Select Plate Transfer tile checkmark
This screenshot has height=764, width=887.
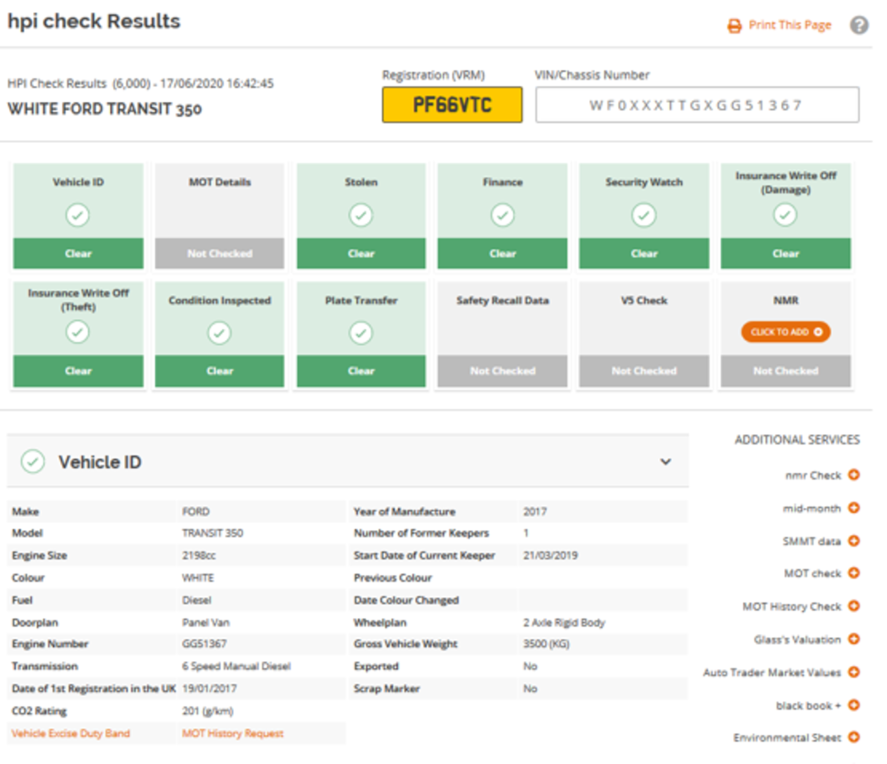tap(361, 333)
